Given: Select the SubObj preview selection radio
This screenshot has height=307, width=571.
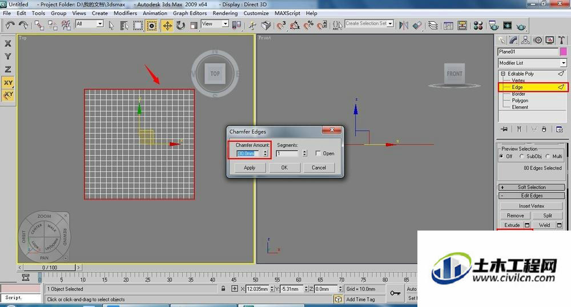Looking at the screenshot, I should click(521, 156).
